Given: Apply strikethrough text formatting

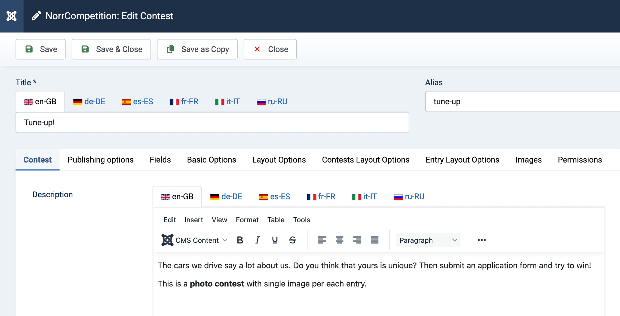Looking at the screenshot, I should click(x=293, y=240).
